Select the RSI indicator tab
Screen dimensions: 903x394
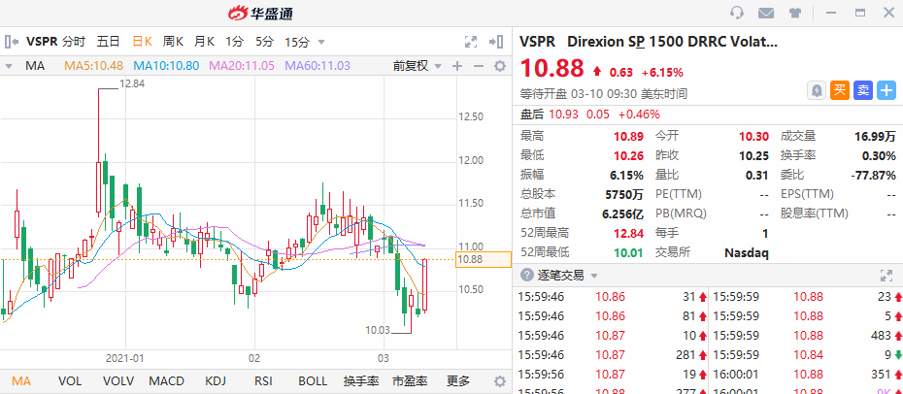click(x=264, y=380)
